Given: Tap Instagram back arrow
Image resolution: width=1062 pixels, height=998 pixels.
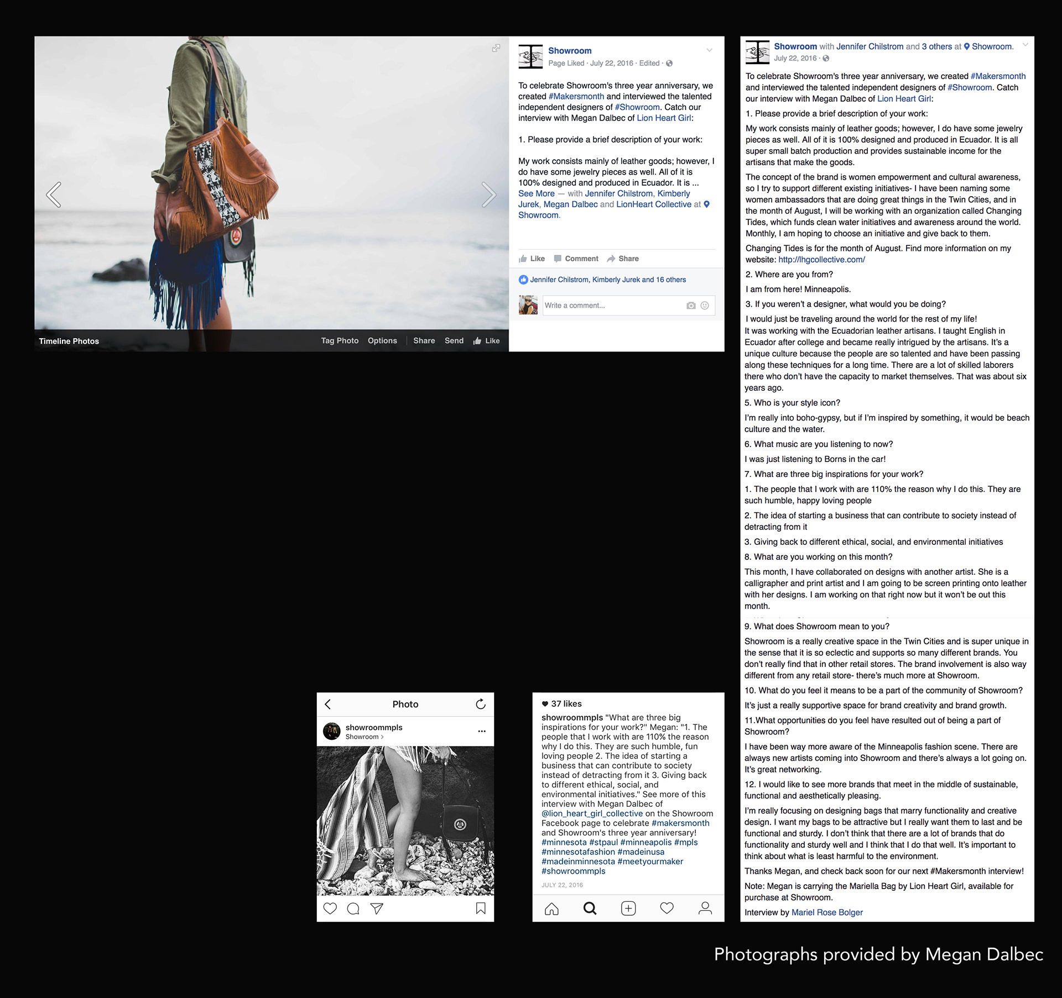Looking at the screenshot, I should pyautogui.click(x=328, y=704).
